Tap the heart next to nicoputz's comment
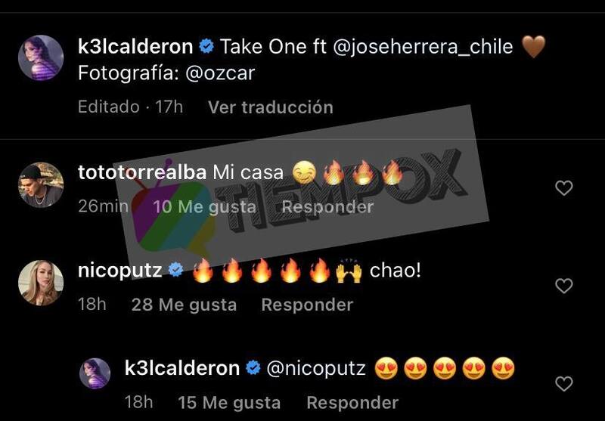The width and height of the screenshot is (605, 421). click(563, 286)
